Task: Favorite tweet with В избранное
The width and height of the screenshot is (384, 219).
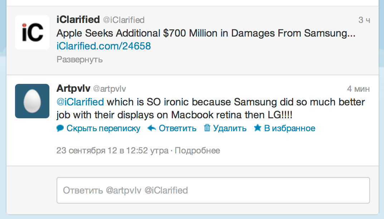Action: point(290,128)
